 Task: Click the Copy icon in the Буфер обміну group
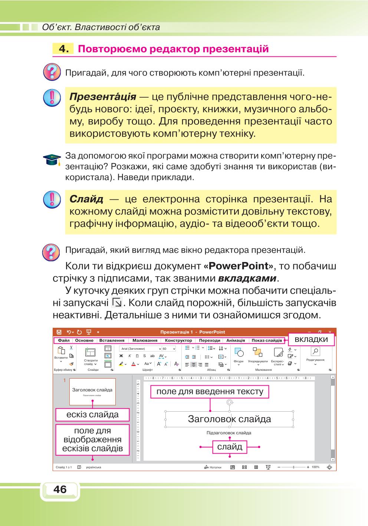pos(71,356)
